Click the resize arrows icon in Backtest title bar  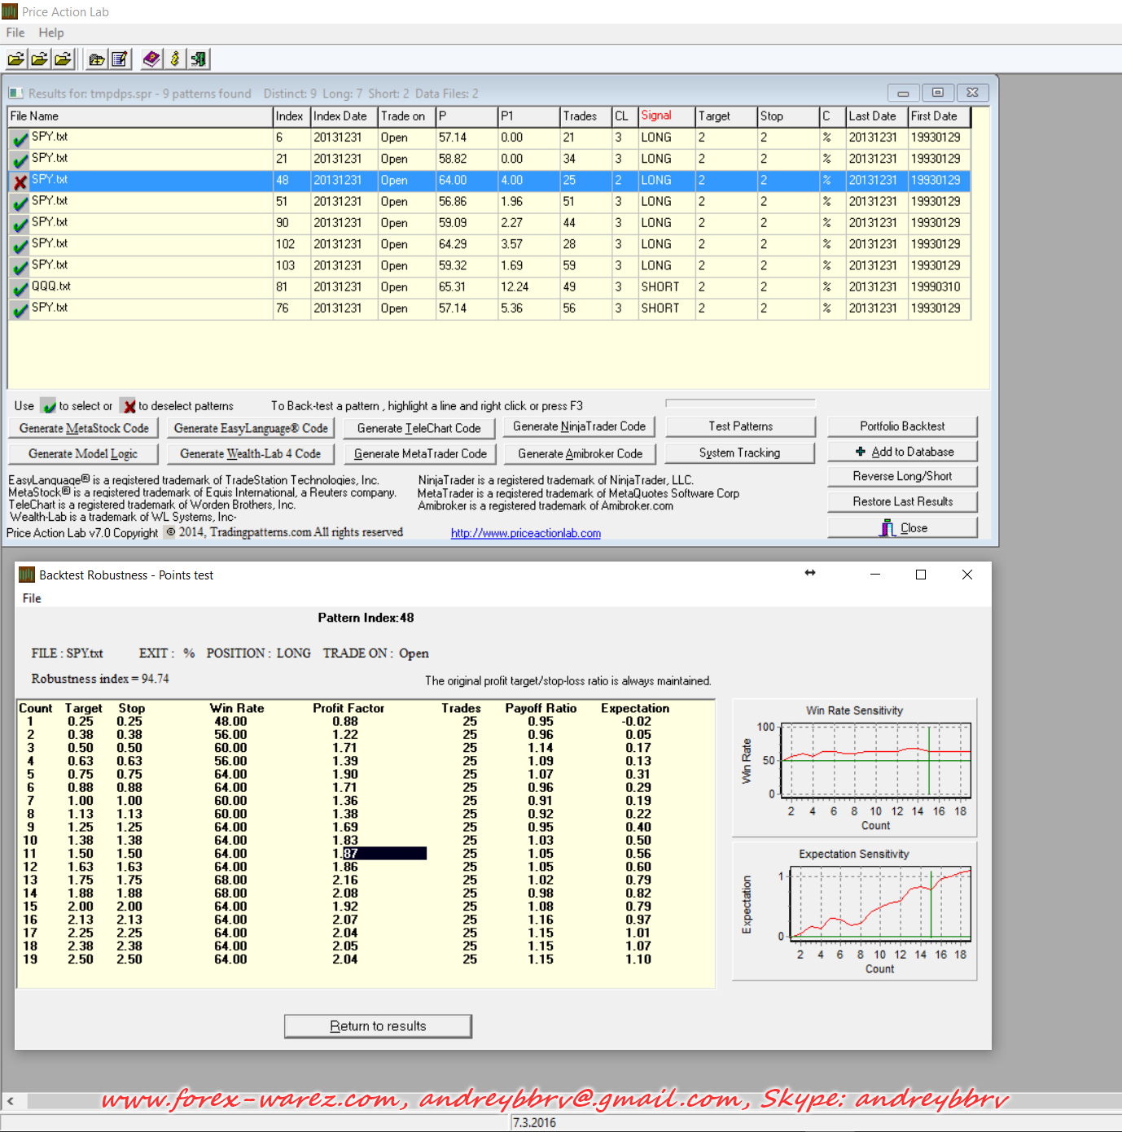pos(809,574)
